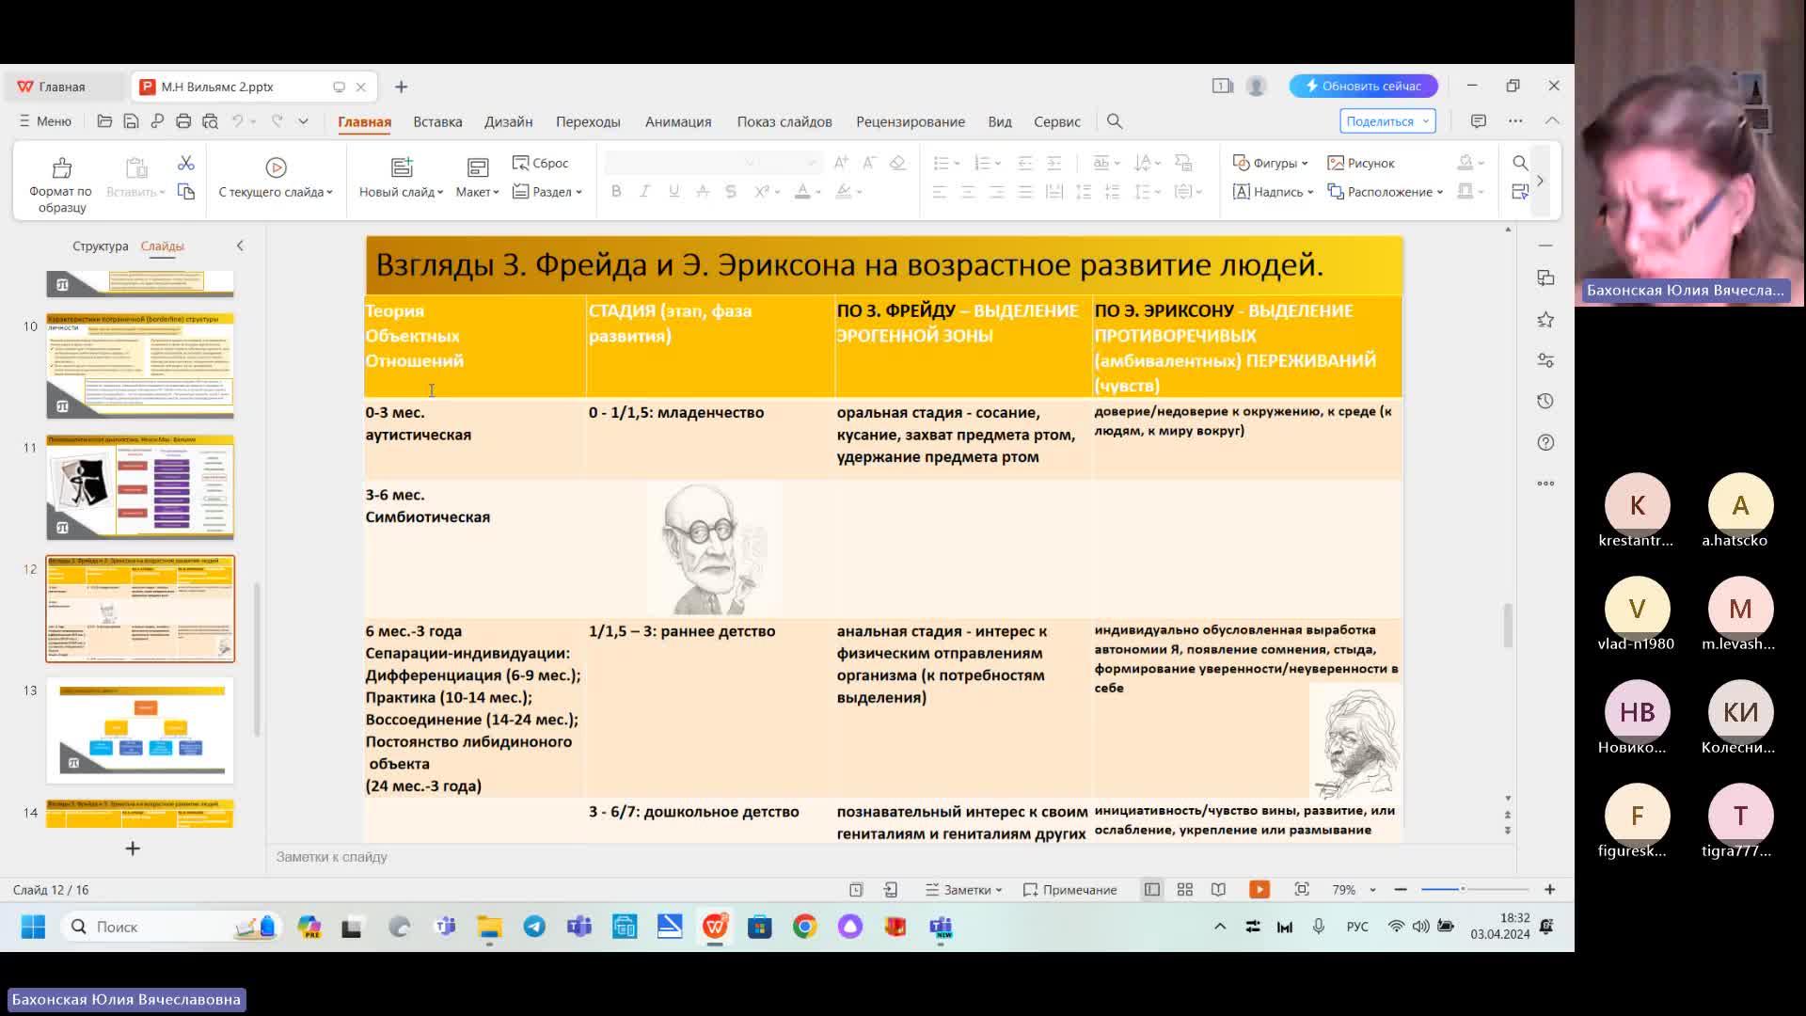Click Примечание comment button in status bar

coord(1069,890)
